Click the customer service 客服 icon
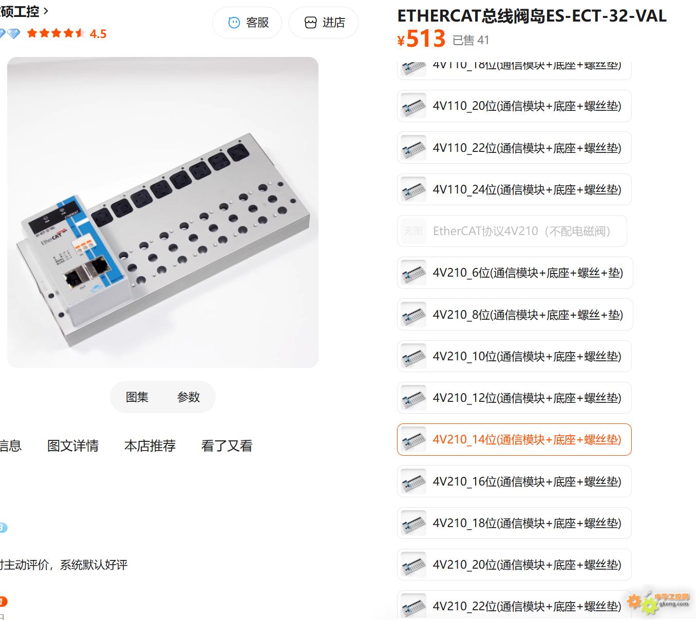 point(234,23)
